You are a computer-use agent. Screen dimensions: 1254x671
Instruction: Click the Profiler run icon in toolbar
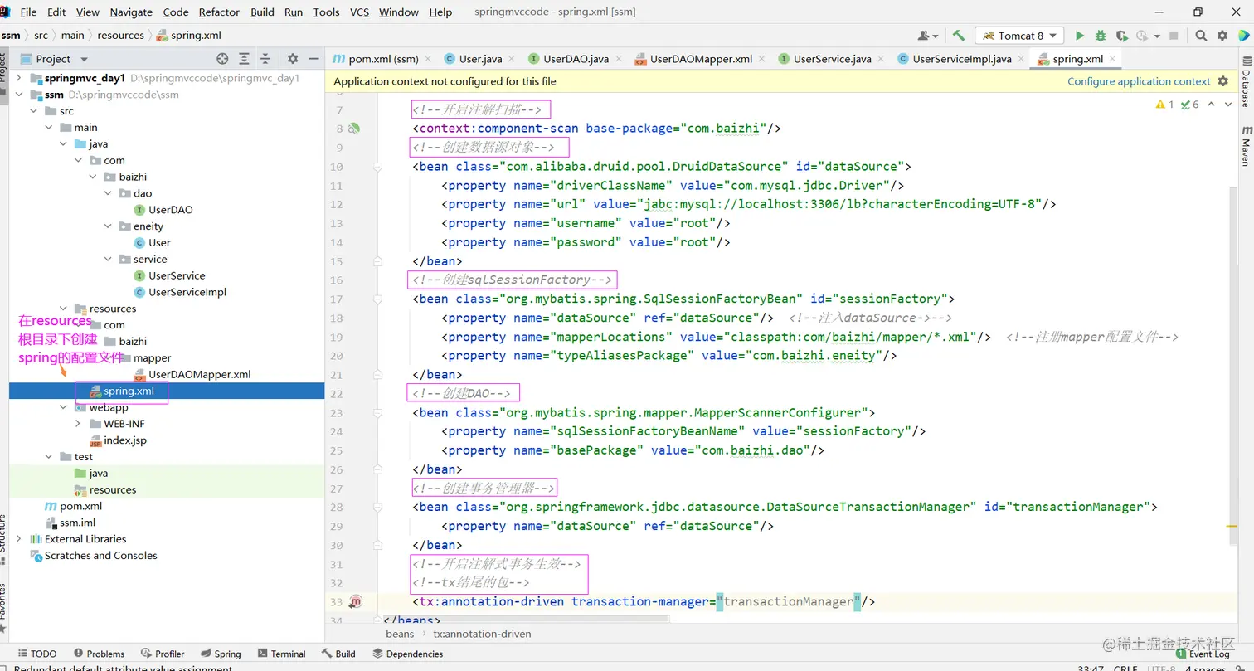point(1141,36)
